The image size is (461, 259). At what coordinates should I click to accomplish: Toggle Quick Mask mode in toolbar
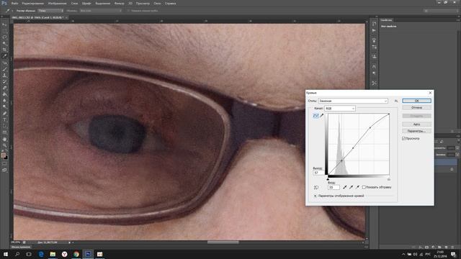[x=4, y=163]
